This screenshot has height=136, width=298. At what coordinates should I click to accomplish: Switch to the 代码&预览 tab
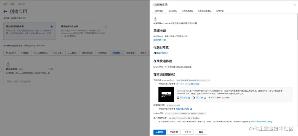[172, 11]
